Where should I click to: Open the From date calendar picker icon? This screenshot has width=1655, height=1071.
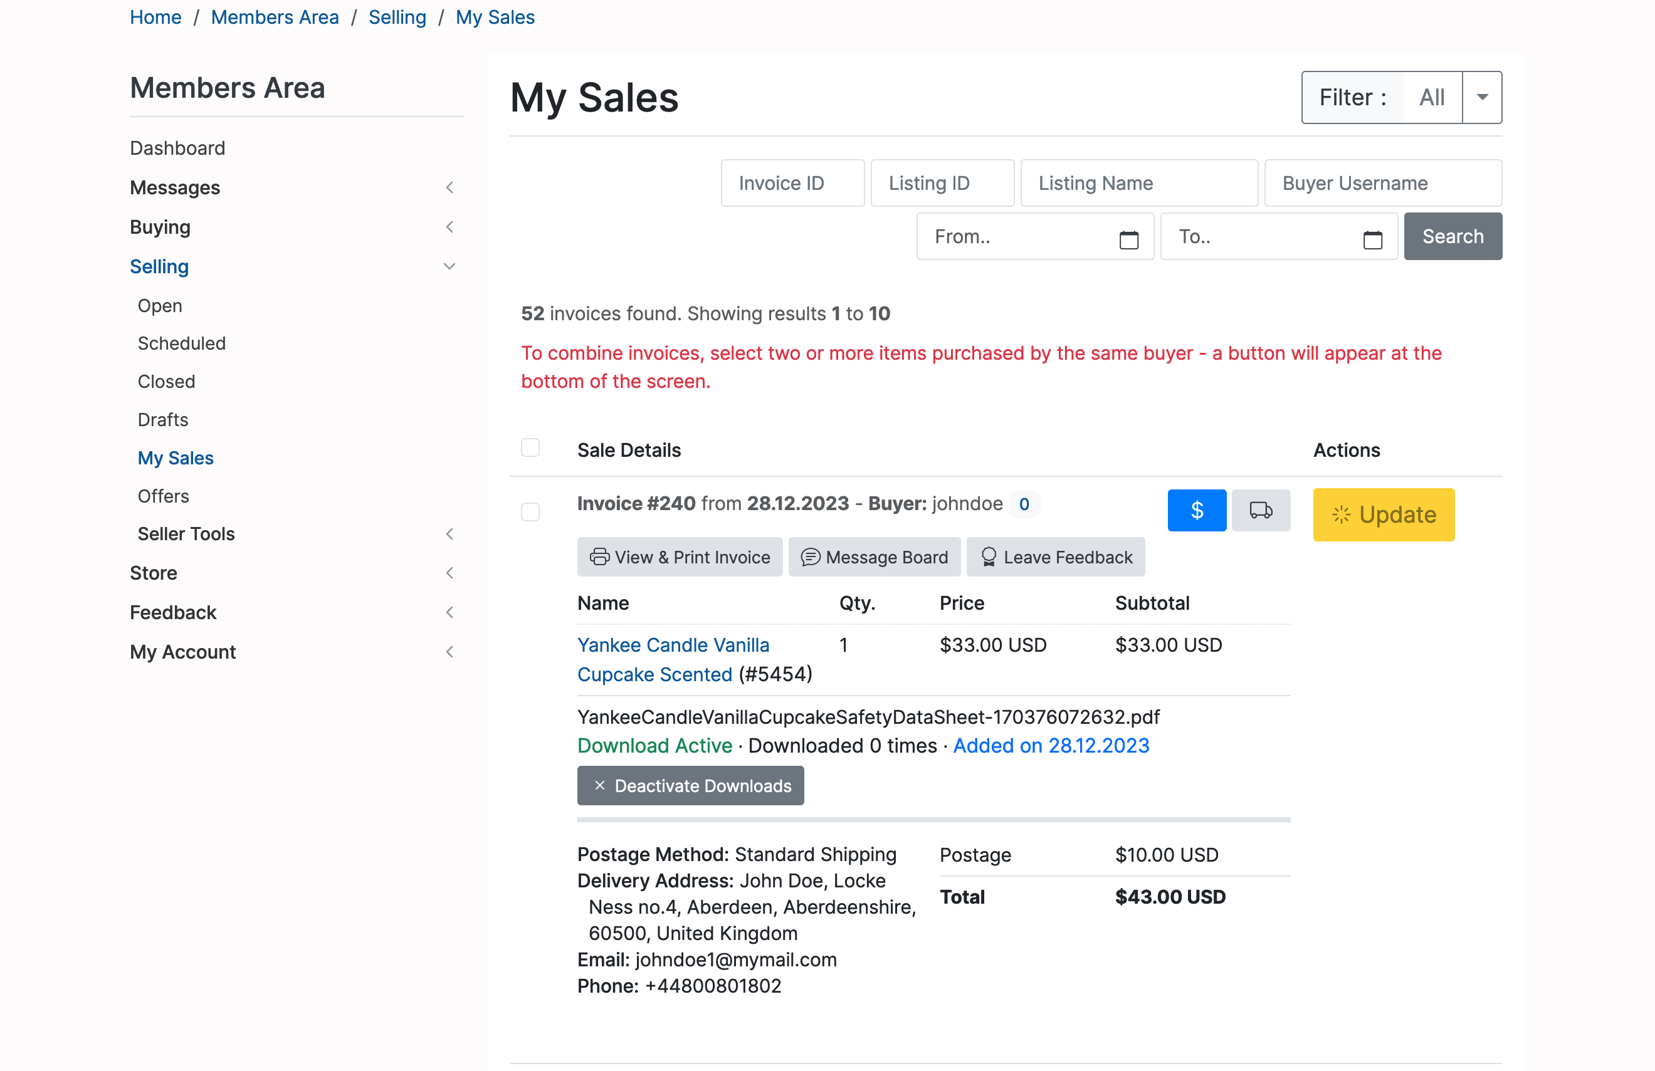coord(1128,239)
